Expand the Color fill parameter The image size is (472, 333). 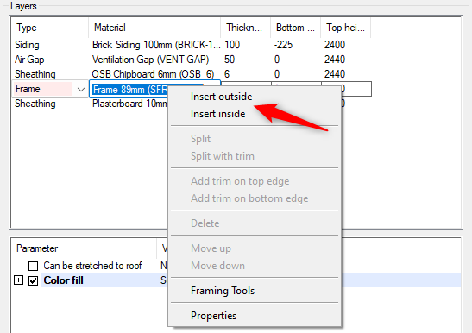tap(19, 280)
